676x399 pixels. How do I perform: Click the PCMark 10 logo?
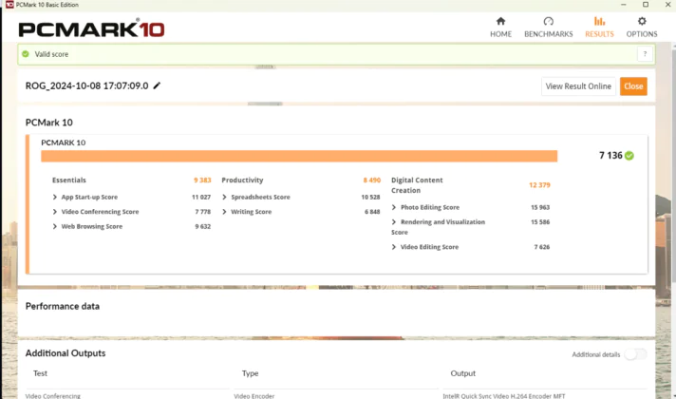91,28
